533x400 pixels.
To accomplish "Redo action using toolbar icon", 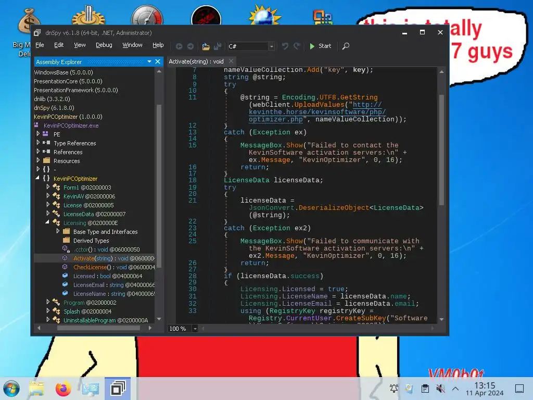I will pyautogui.click(x=297, y=46).
